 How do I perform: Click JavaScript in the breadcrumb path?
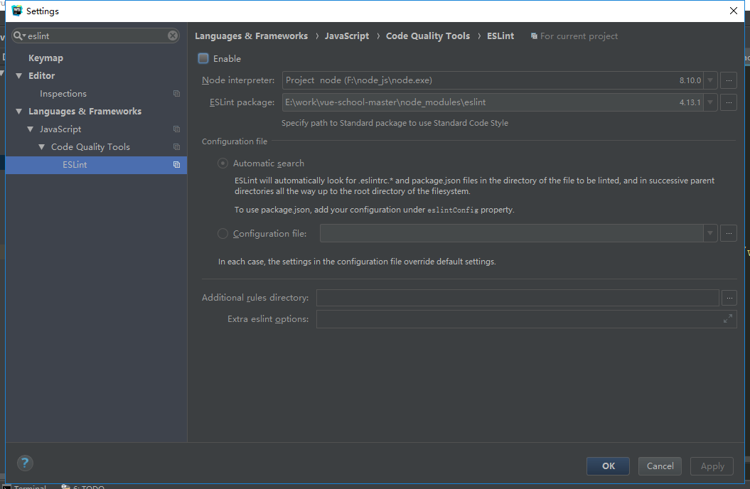click(347, 36)
